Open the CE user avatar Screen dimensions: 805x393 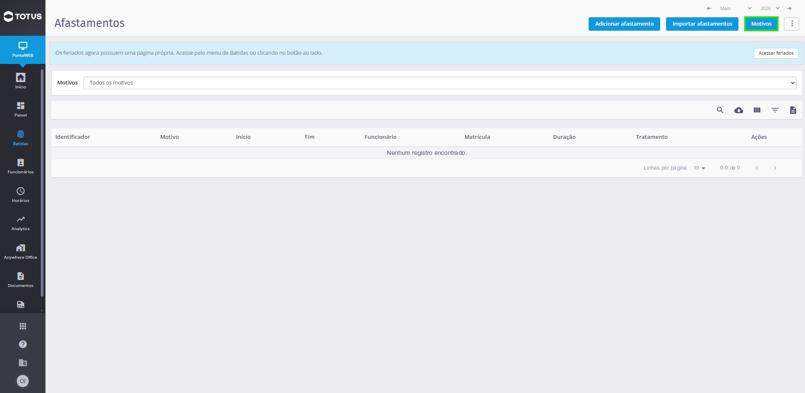pyautogui.click(x=23, y=381)
